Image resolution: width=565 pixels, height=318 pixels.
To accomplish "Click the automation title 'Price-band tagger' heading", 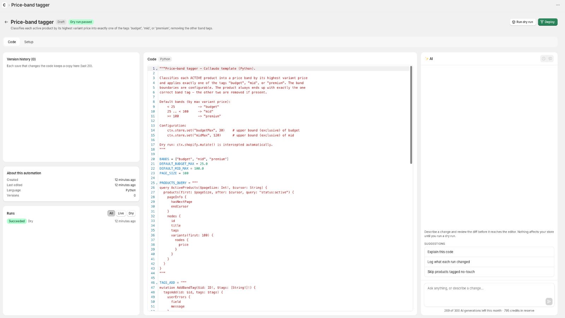I will coord(32,22).
